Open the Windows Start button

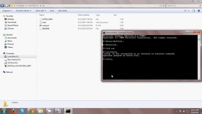tap(4, 111)
